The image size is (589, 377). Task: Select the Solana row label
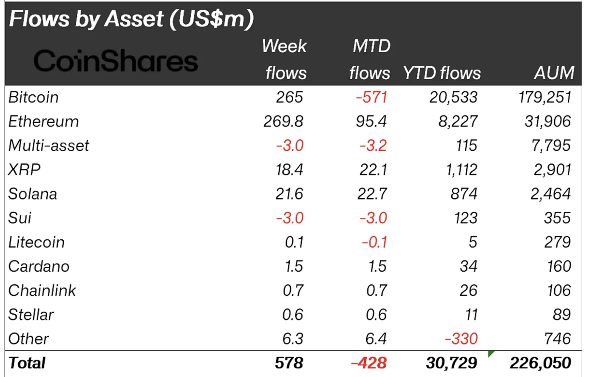[33, 194]
